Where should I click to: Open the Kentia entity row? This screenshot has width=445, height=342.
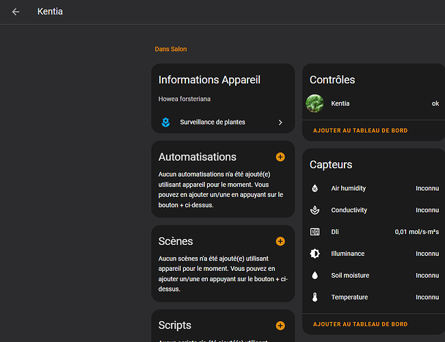[x=373, y=104]
